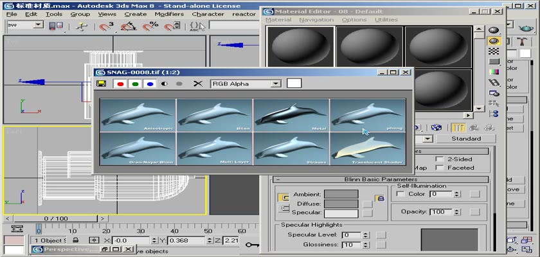The image size is (540, 257).
Task: Click the Opacity map button
Action: 474,211
